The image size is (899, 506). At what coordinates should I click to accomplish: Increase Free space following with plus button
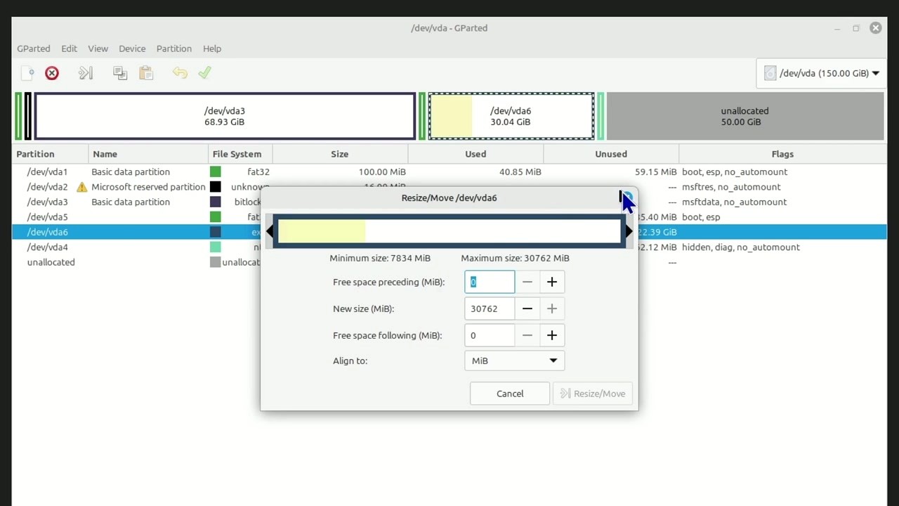[x=552, y=335]
